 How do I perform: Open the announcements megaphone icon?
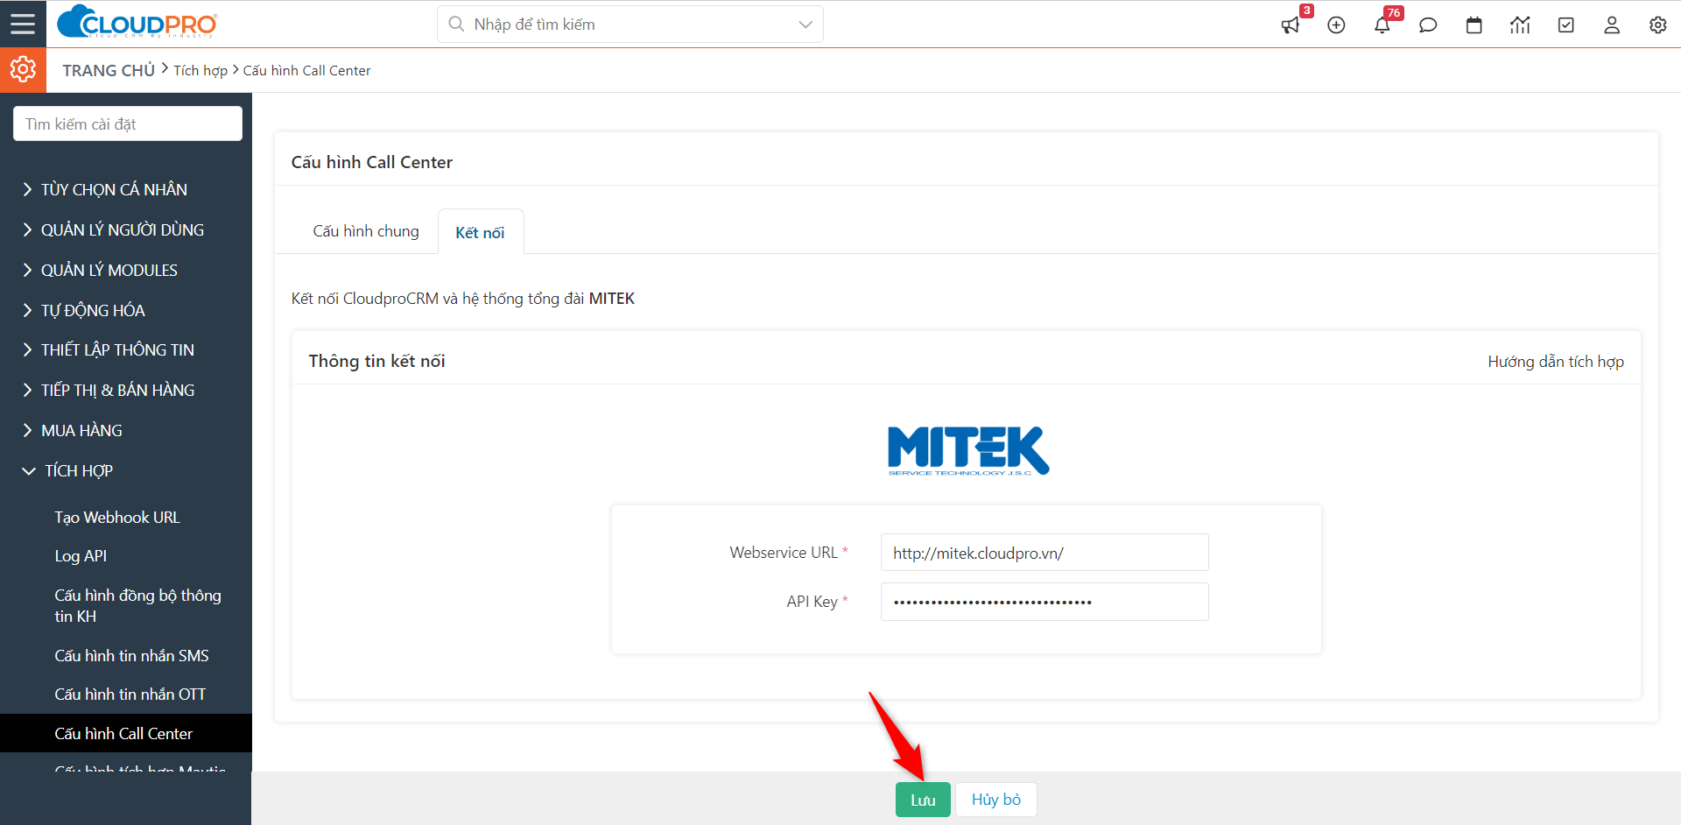pos(1291,25)
